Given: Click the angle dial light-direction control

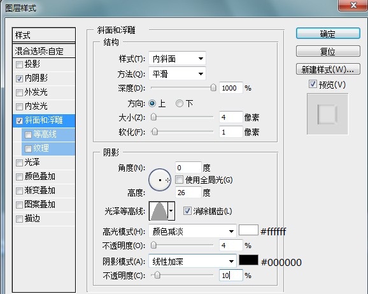Looking at the screenshot, I should [160, 180].
